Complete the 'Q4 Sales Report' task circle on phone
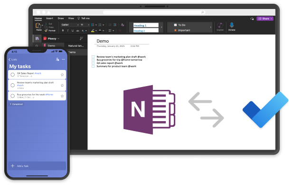This screenshot has width=294, height=185. [x=12, y=75]
